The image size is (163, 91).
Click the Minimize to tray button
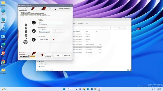tap(67, 56)
